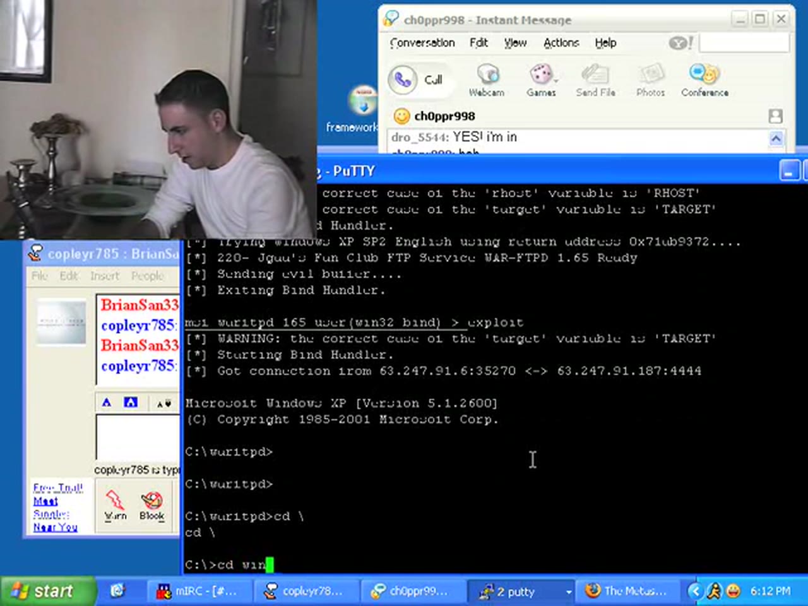Switch to copleyr78 taskbar button
This screenshot has height=606, width=808.
point(306,591)
